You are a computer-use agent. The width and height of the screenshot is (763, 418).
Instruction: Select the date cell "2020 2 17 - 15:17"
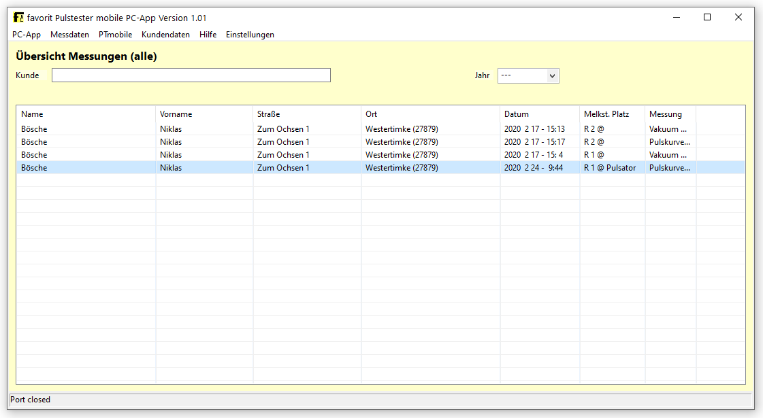click(x=534, y=142)
